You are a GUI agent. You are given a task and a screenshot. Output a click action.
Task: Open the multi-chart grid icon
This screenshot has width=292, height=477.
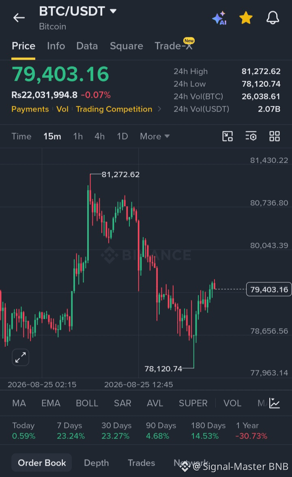coord(274,136)
